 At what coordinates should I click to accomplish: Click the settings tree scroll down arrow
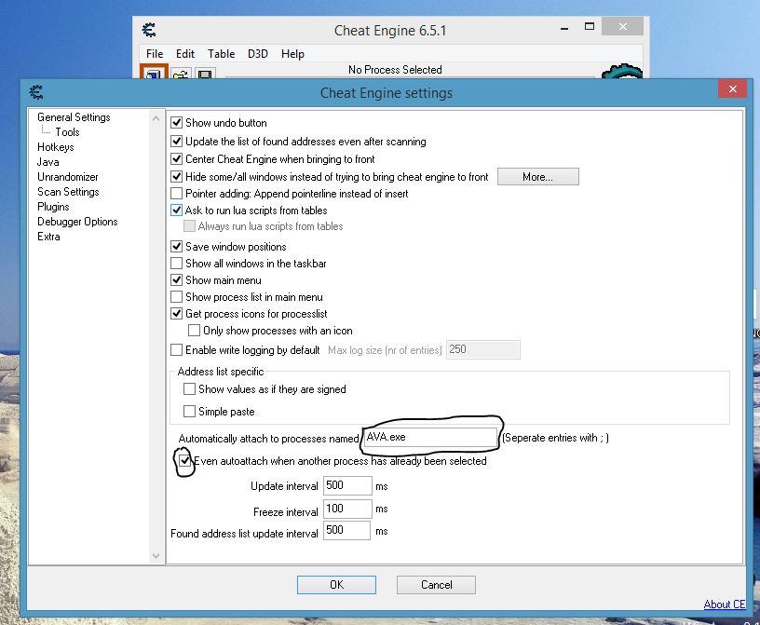(x=156, y=556)
